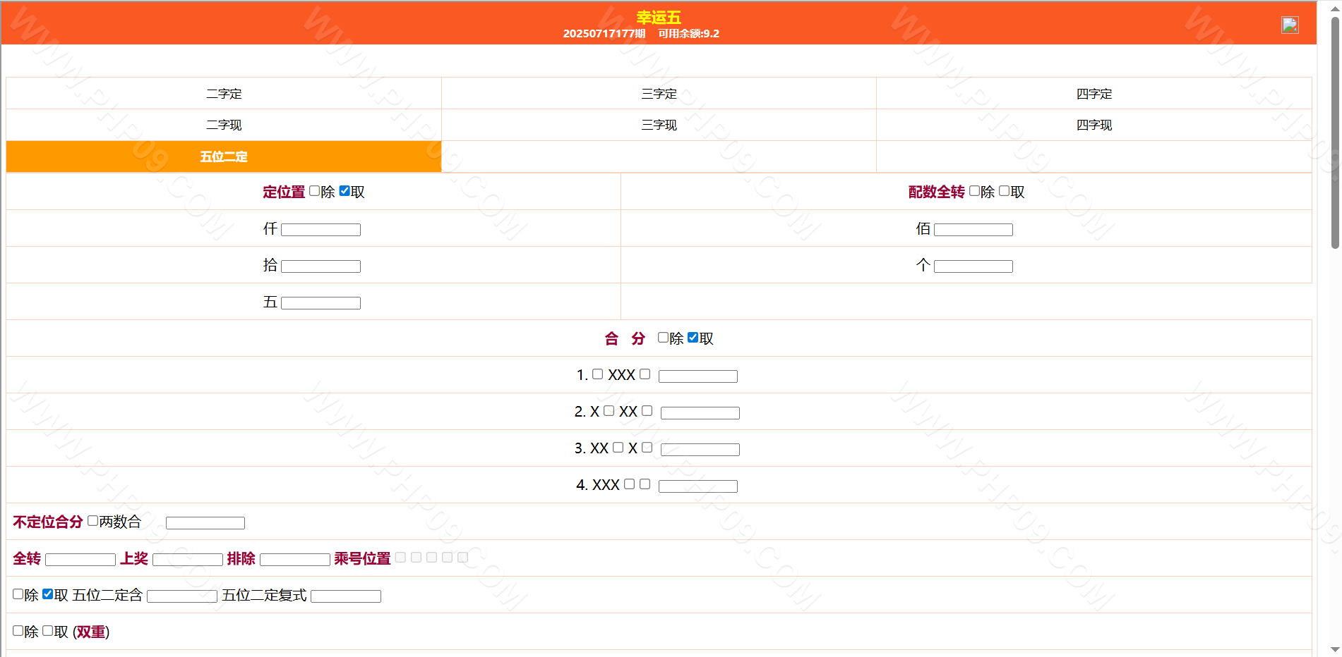Select the 四字定 tab
This screenshot has width=1342, height=657.
coord(1094,94)
